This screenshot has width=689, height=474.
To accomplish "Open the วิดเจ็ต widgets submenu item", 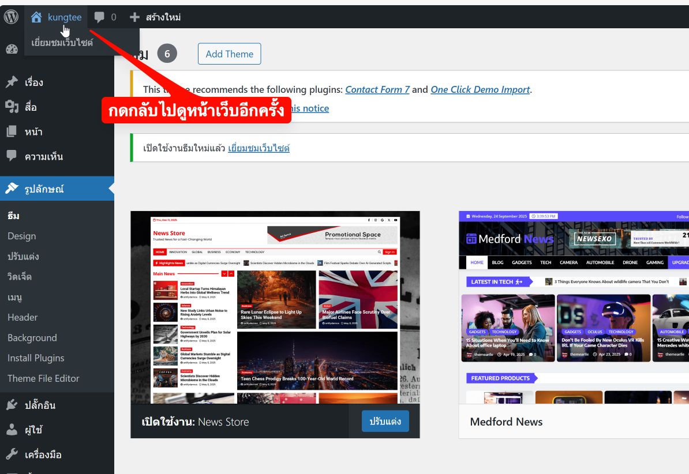I will (20, 277).
